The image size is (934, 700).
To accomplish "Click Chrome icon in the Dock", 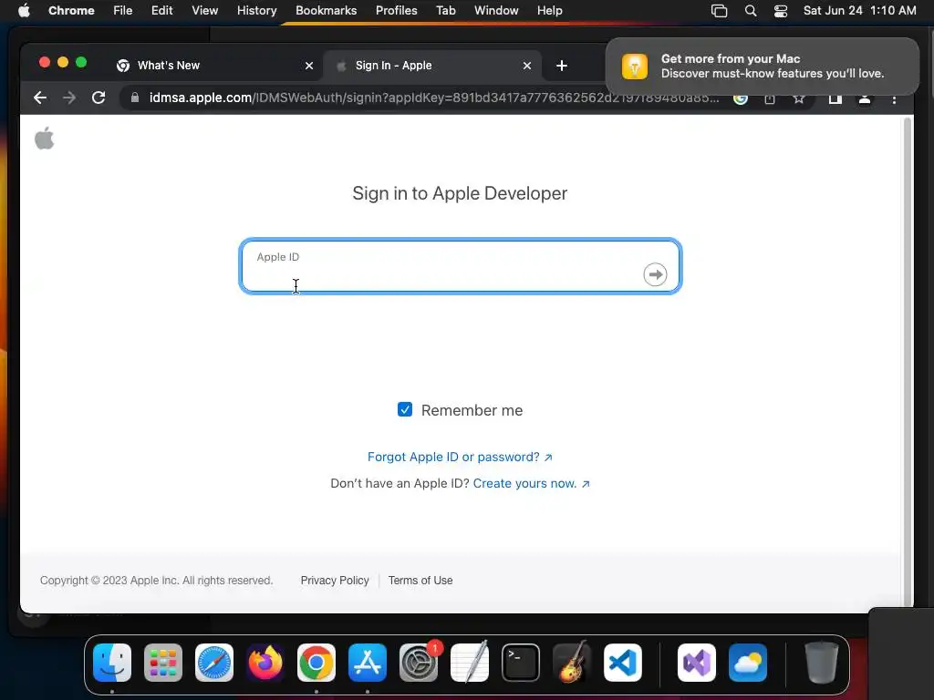I will [x=317, y=663].
